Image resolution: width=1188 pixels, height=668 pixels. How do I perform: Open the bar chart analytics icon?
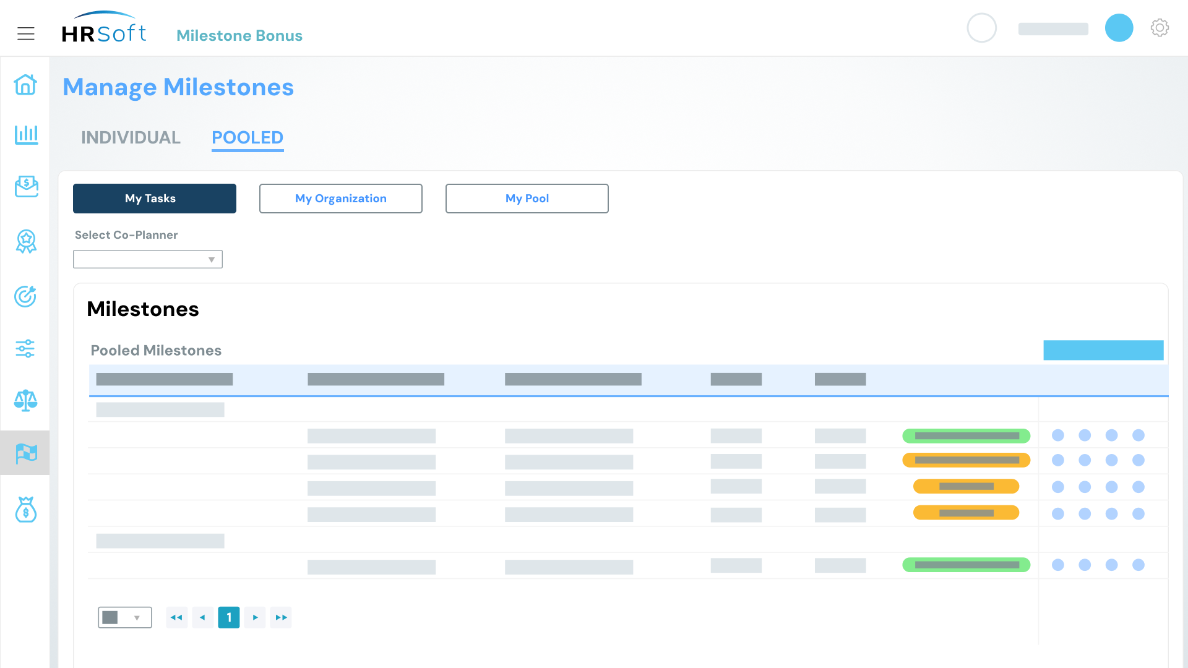[26, 134]
